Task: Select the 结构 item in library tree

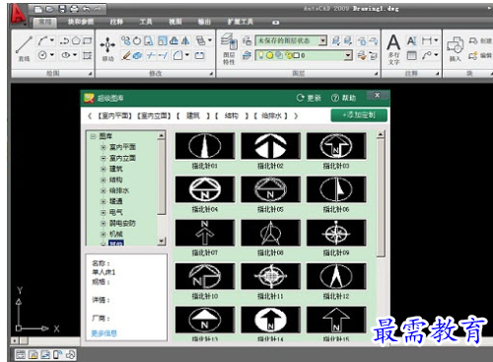Action: [116, 180]
